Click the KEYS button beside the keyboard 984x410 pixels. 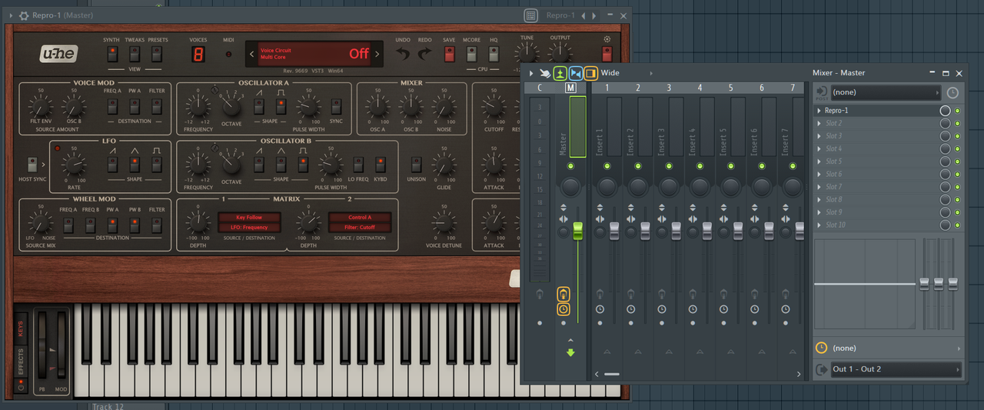[21, 329]
